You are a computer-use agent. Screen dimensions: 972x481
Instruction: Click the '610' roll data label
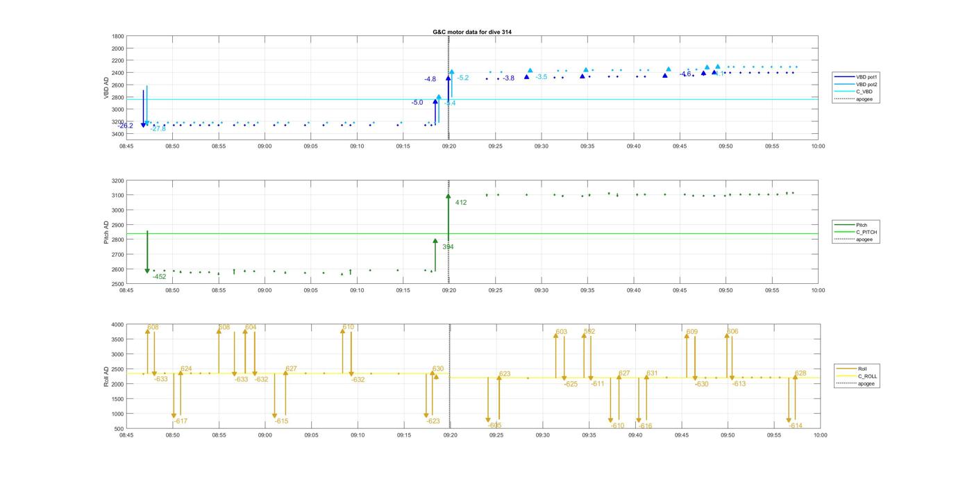point(349,327)
